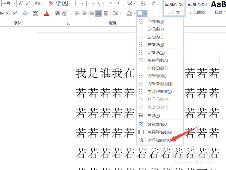Viewport: 226px width, 170px height.
Task: Open the Change Case Aa dropdown
Action: [x=39, y=3]
